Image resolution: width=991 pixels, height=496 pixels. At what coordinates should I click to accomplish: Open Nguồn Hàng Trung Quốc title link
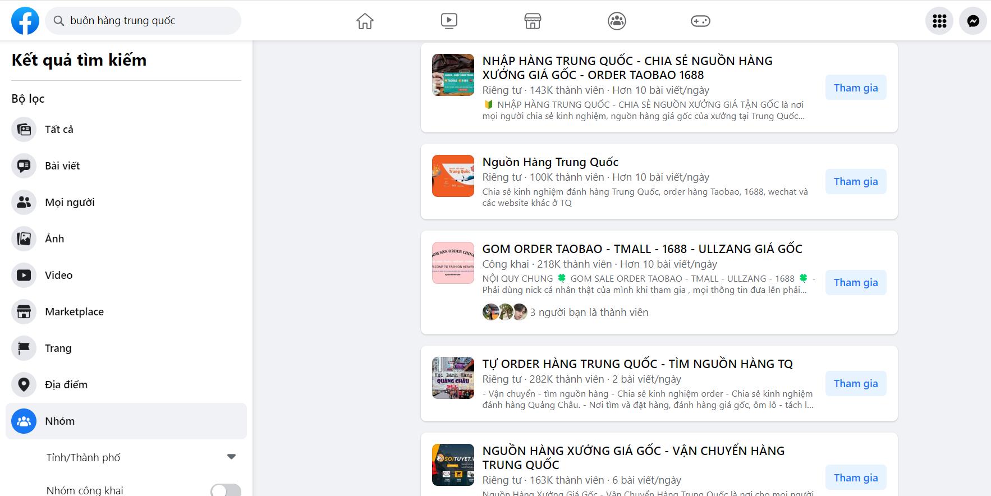click(550, 162)
